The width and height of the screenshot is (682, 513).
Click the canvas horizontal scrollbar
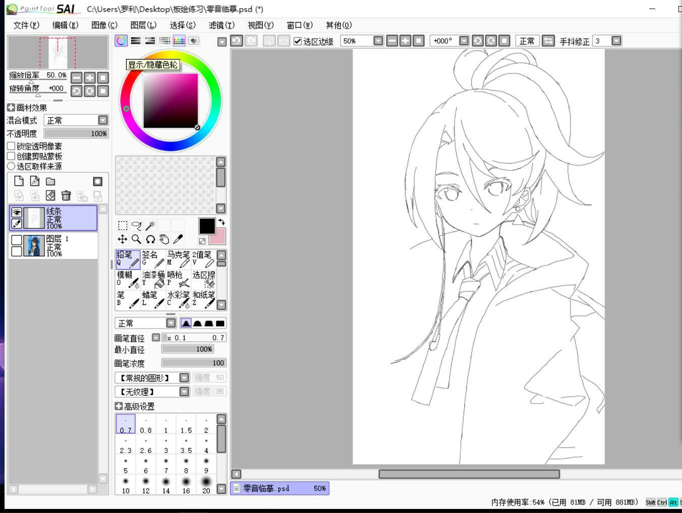[x=469, y=474]
